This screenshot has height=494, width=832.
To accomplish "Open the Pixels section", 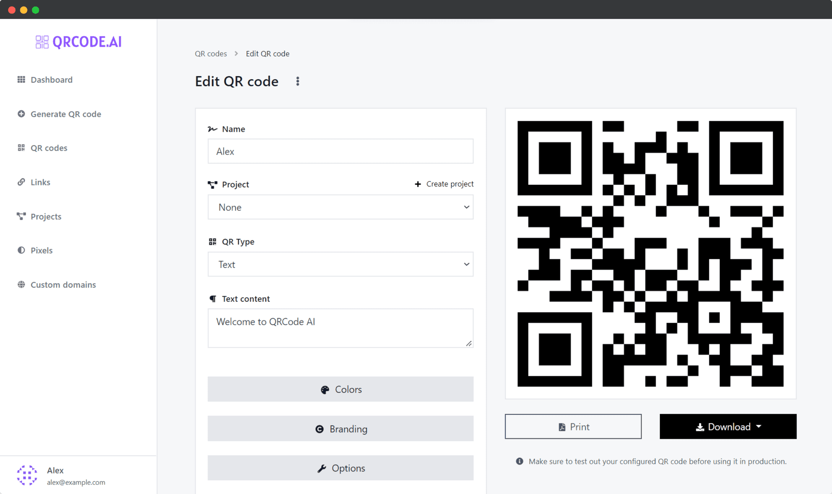I will pos(35,250).
